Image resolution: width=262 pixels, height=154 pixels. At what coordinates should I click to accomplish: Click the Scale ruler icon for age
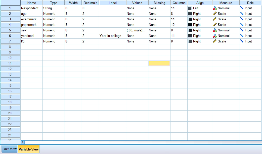(x=215, y=14)
